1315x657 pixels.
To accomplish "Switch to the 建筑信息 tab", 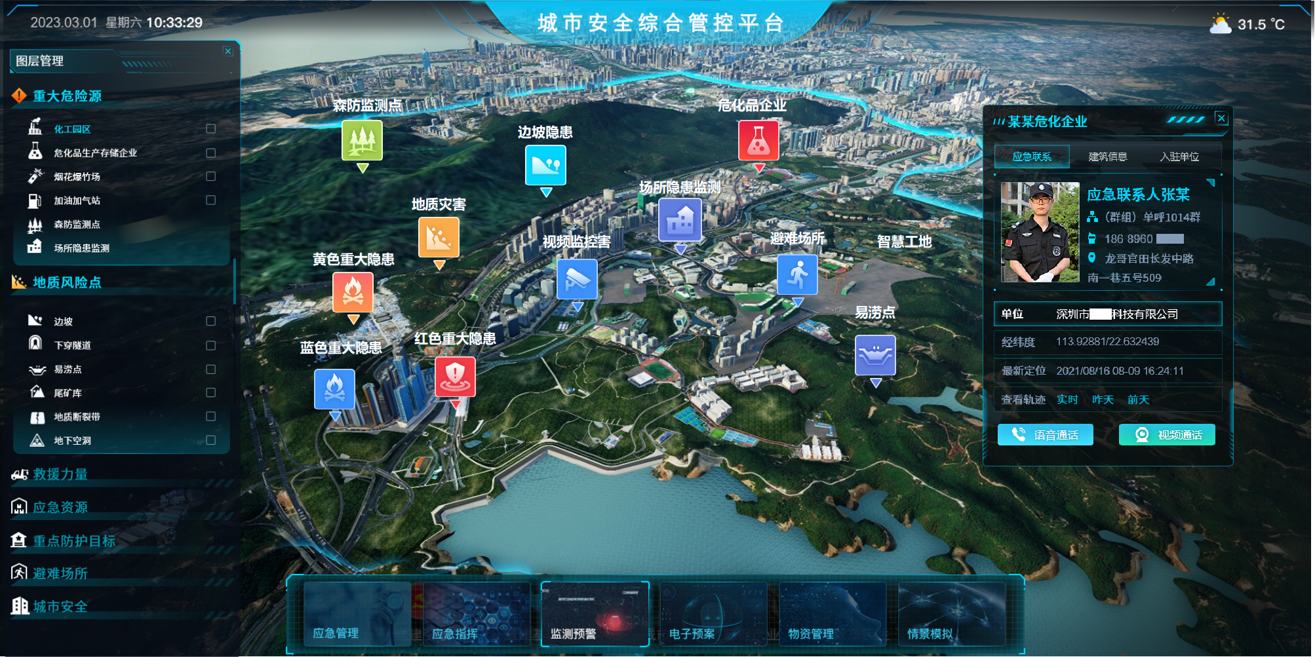I will pyautogui.click(x=1107, y=157).
